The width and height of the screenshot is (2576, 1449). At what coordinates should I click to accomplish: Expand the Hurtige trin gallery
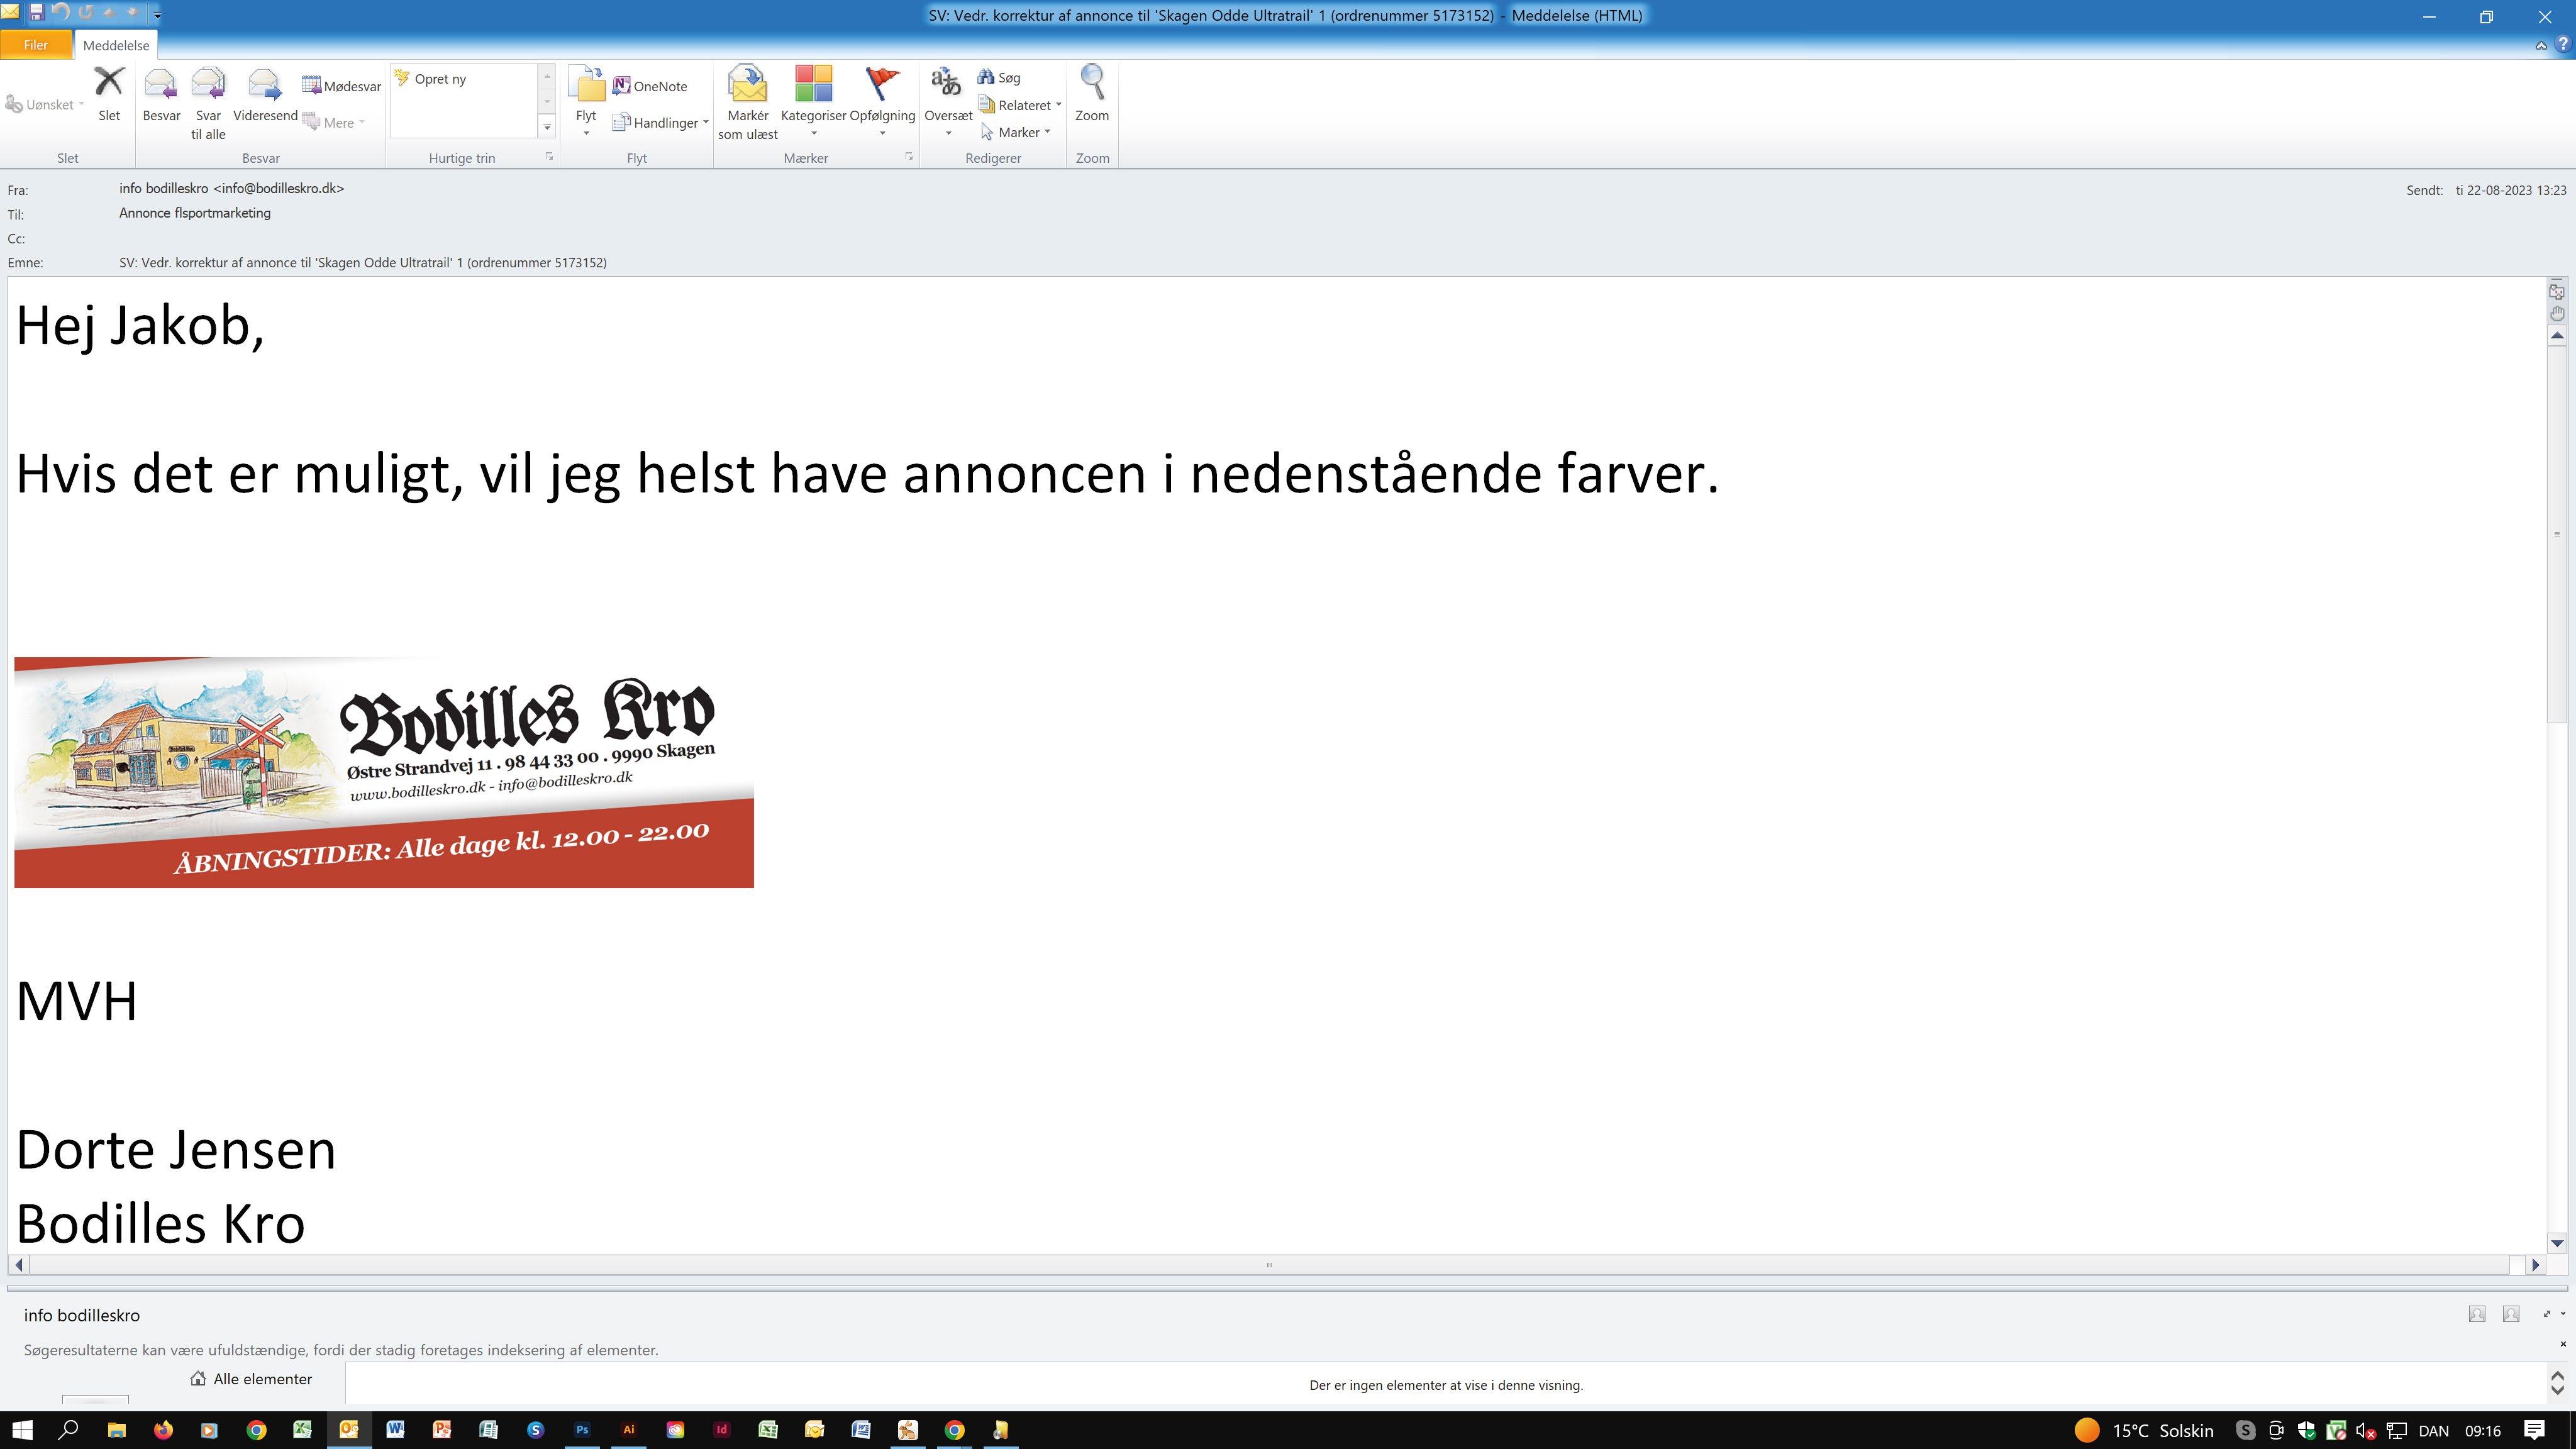pos(547,127)
